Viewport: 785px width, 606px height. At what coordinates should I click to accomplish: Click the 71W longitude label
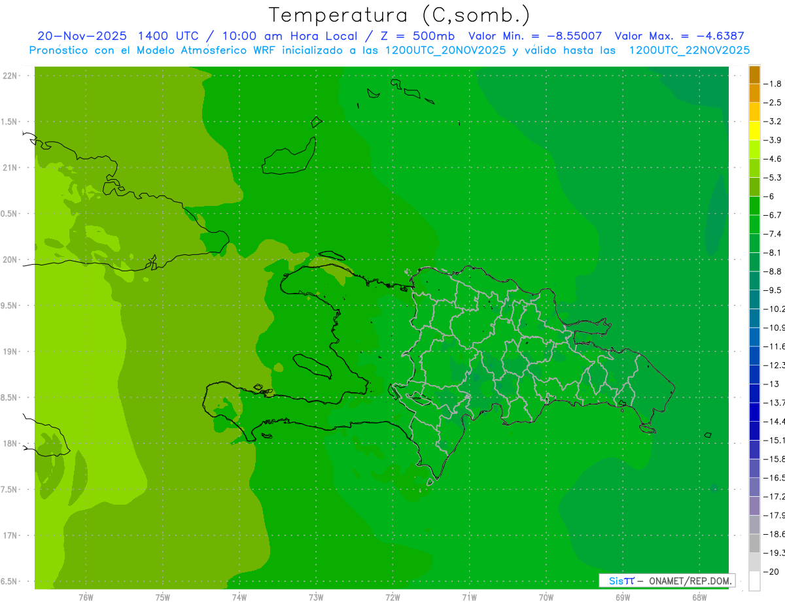coord(469,597)
